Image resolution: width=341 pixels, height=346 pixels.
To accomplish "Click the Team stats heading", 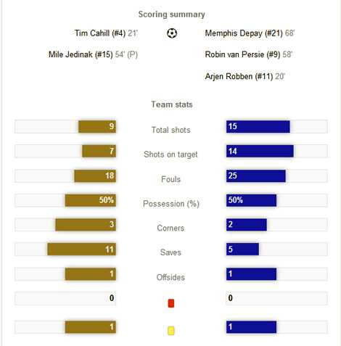I will click(172, 104).
